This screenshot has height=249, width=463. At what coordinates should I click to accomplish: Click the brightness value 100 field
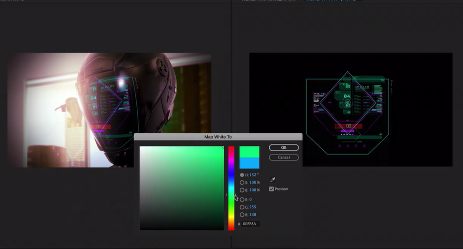(253, 190)
